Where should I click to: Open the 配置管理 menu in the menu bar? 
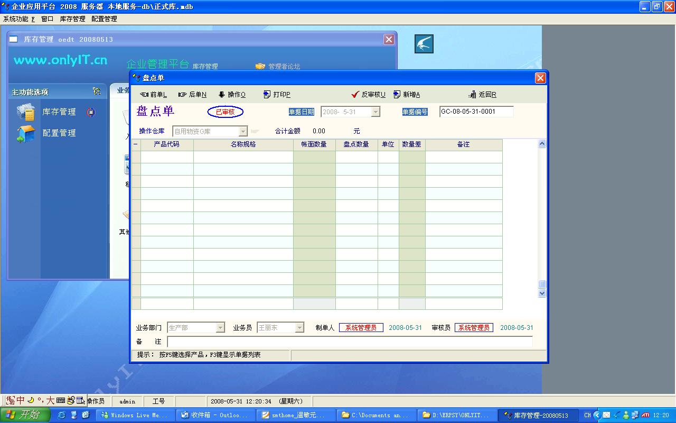(x=104, y=19)
